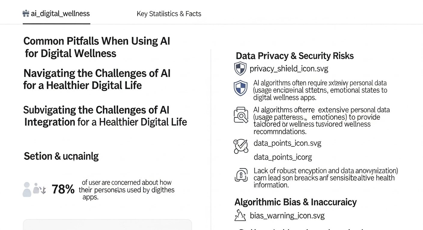
Task: Click the magnifying glass document icon
Action: tap(241, 115)
